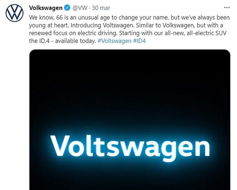Open the three-dot more options menu
Image resolution: width=237 pixels, height=190 pixels.
coord(227,7)
